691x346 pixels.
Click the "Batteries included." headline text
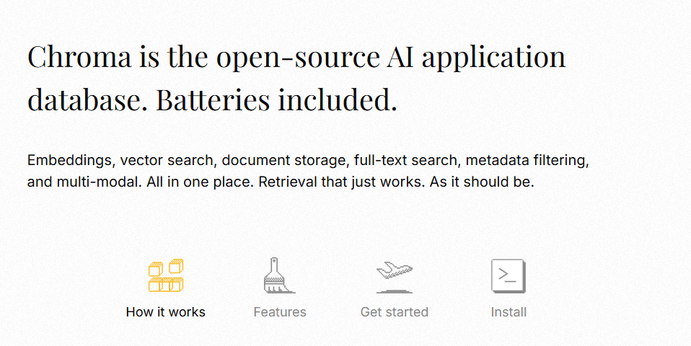(276, 99)
